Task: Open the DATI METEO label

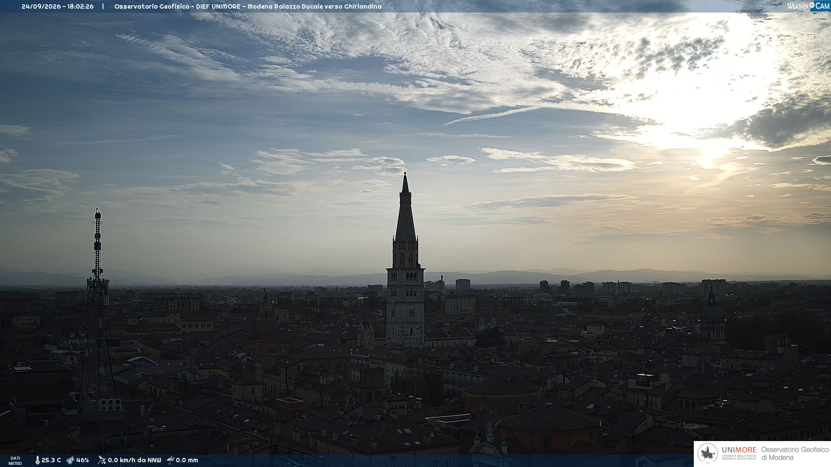Action: pos(15,461)
